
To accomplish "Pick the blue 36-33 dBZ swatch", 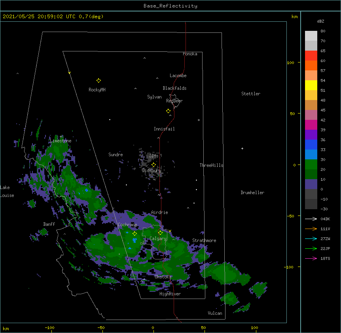I will coord(311,144).
